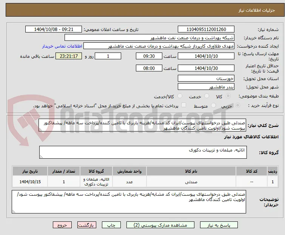Image resolution: width=285 pixels, height=235 pixels.
Task: Click the اثاثیه، مبلمان و تزیینات دکوری table cell
Action: [96, 182]
